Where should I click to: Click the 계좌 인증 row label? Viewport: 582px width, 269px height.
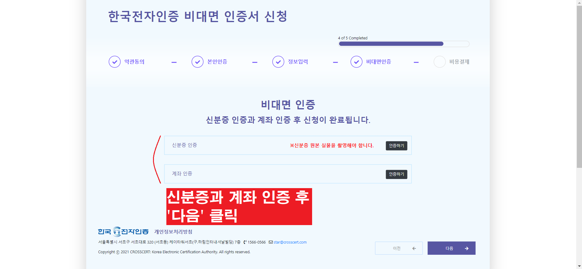pyautogui.click(x=182, y=174)
